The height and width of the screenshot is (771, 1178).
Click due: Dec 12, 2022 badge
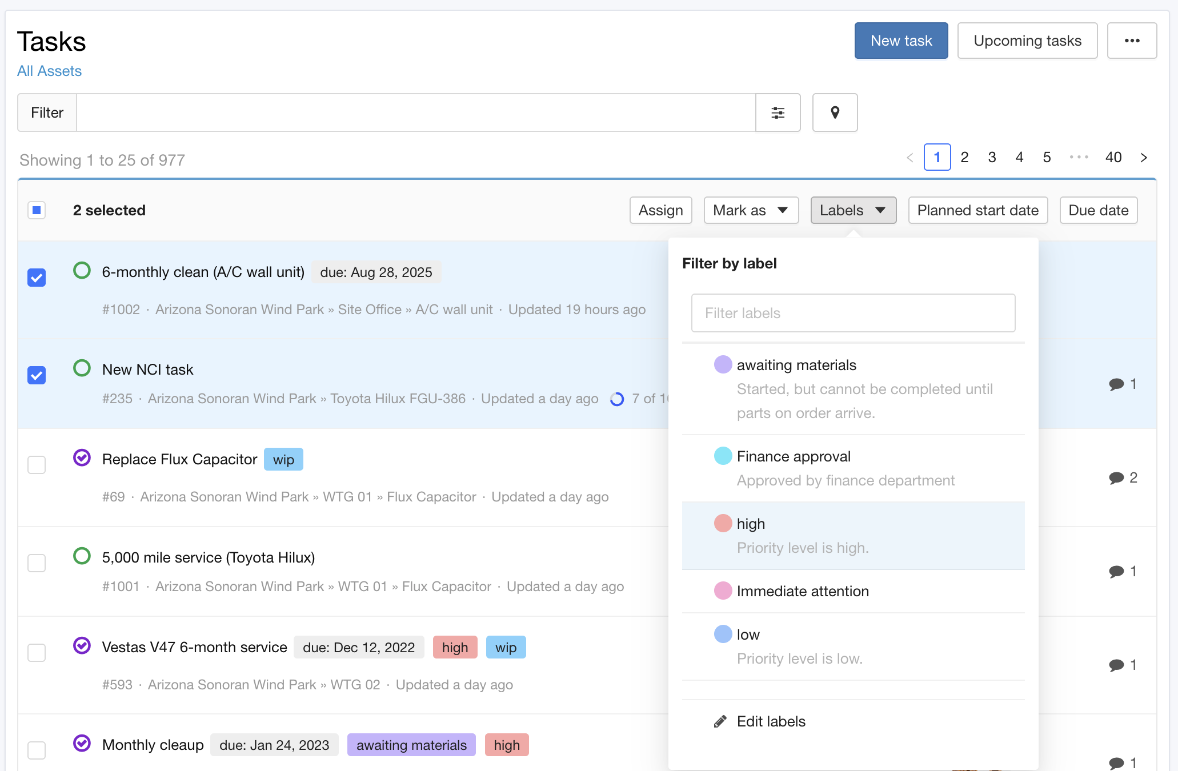click(359, 648)
